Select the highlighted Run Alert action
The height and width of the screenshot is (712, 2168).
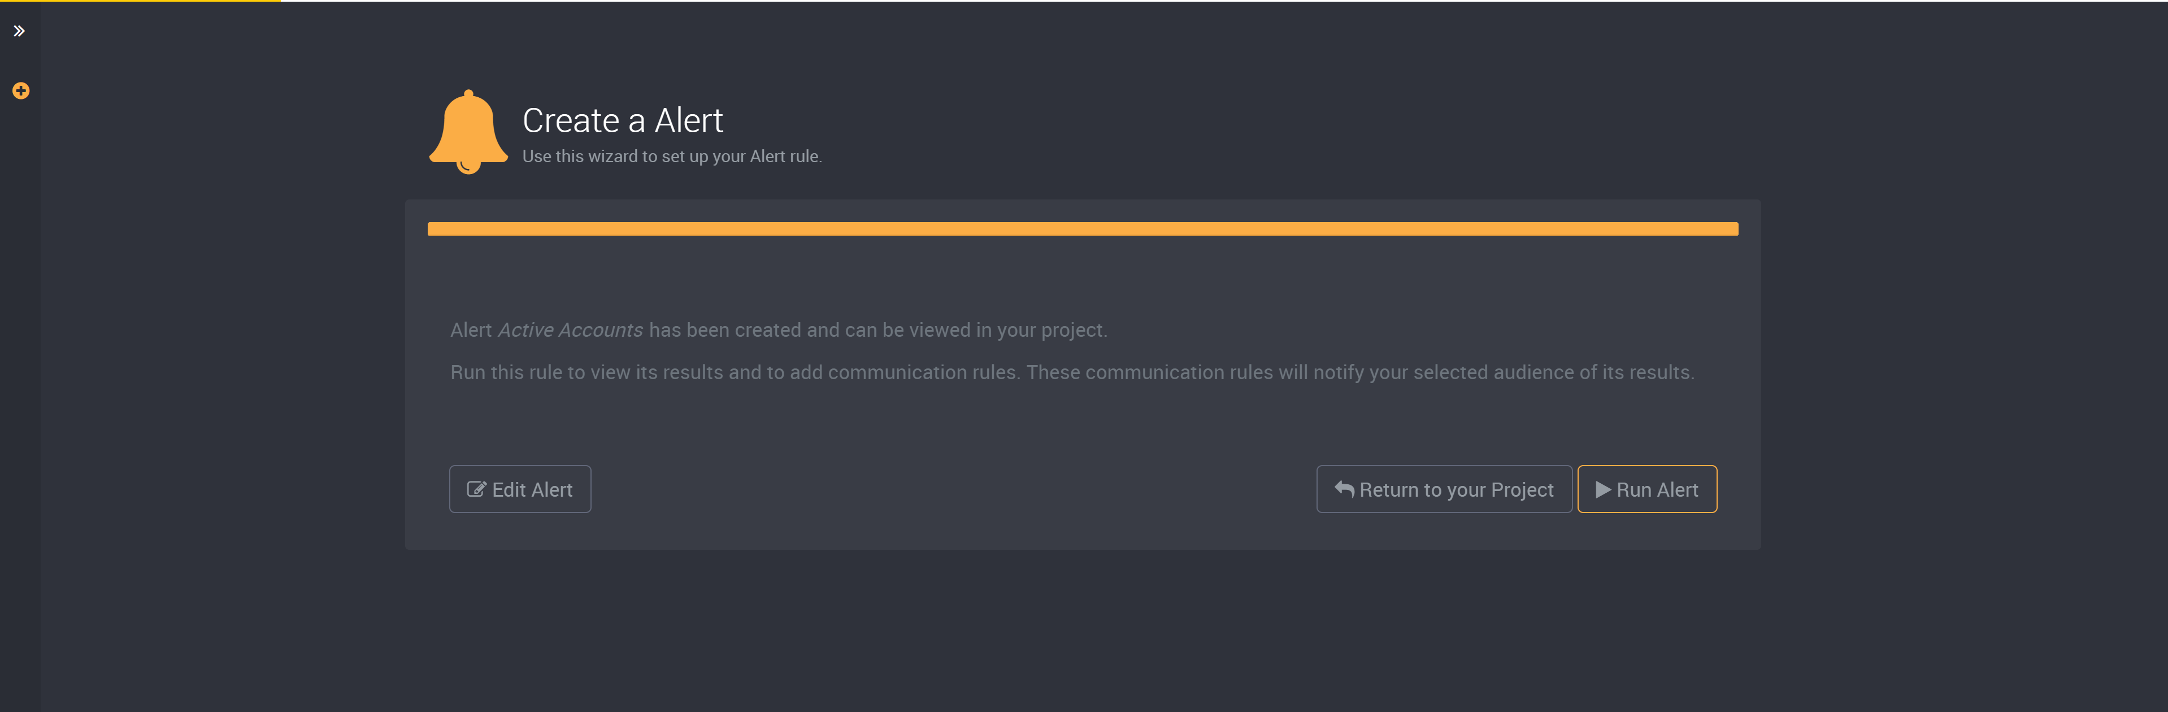[x=1646, y=489]
